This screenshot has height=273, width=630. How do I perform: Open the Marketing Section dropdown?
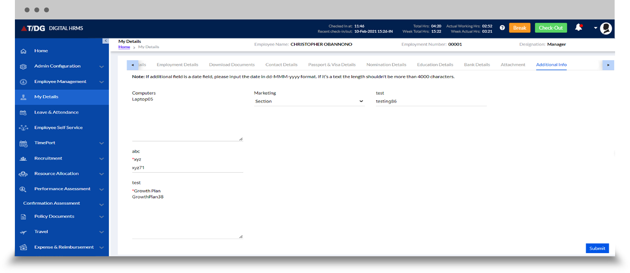(x=309, y=101)
